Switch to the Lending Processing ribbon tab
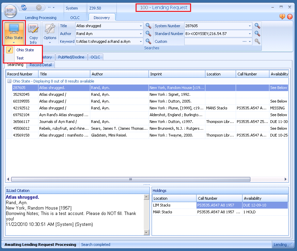The image size is (297, 251). [41, 18]
